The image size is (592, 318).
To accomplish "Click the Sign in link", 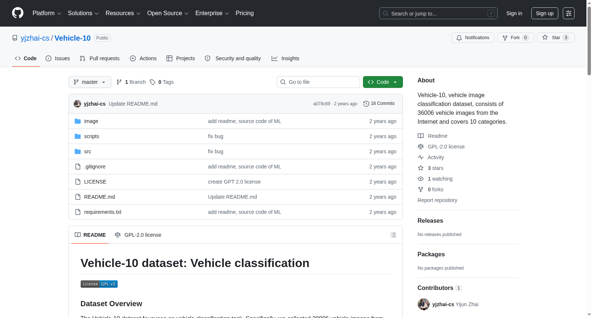I will pyautogui.click(x=514, y=13).
